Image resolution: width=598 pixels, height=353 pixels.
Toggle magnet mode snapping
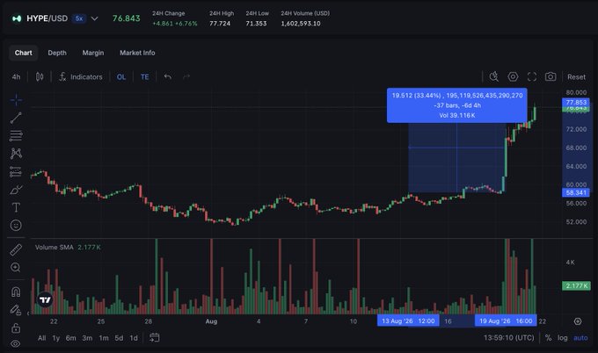pos(16,292)
